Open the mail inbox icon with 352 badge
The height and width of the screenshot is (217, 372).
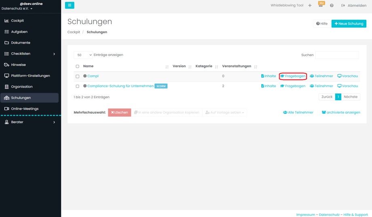(321, 5)
